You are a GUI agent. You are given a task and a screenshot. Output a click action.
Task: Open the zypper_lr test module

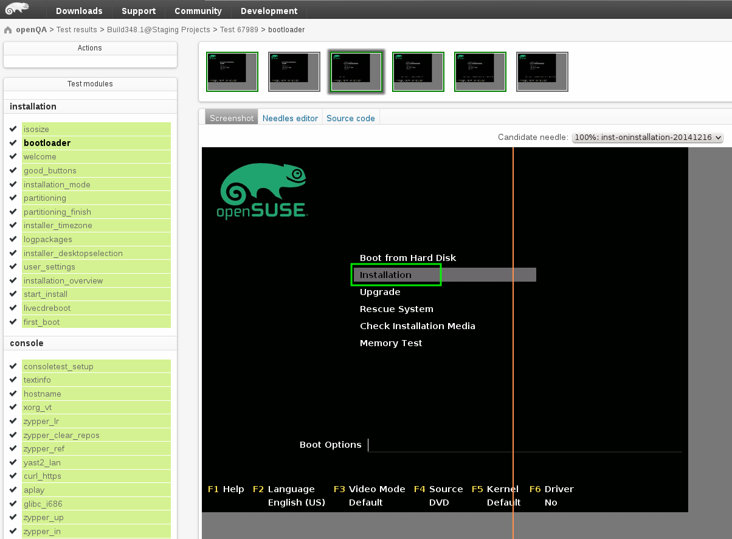[96, 421]
